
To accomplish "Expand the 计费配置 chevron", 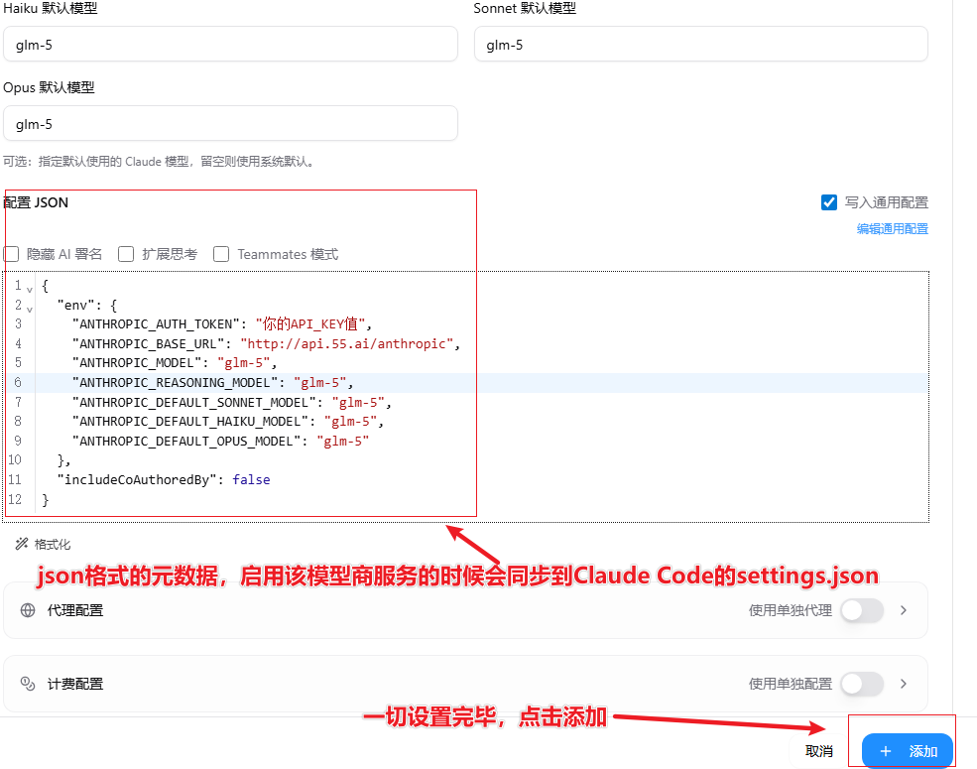I will pyautogui.click(x=904, y=684).
